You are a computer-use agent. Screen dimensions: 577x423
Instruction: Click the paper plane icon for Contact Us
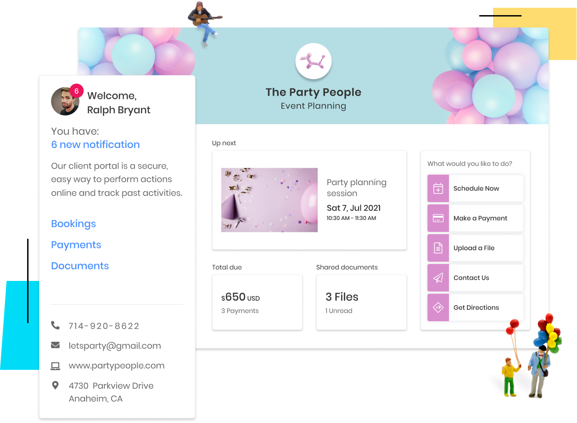(x=438, y=278)
